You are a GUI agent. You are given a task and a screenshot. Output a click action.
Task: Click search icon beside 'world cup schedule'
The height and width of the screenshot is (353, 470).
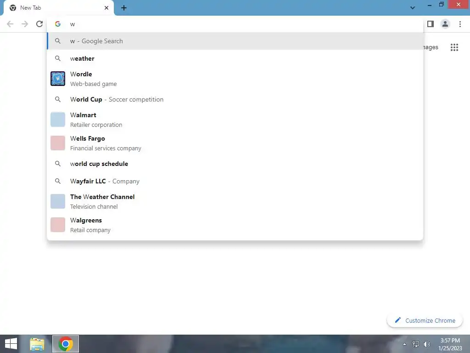[x=58, y=164]
